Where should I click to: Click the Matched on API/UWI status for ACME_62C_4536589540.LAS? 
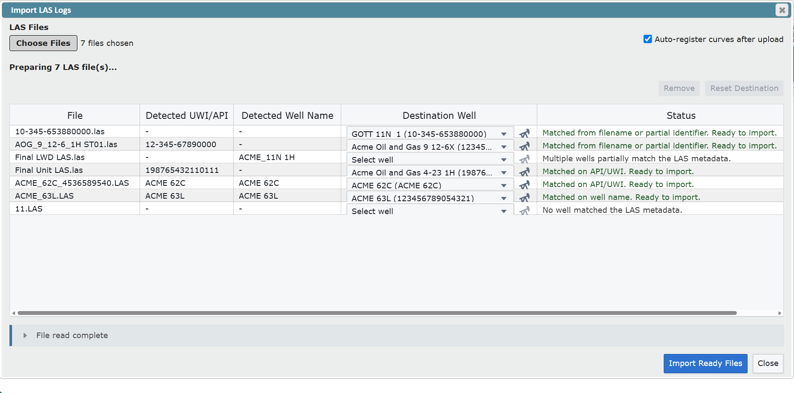618,184
